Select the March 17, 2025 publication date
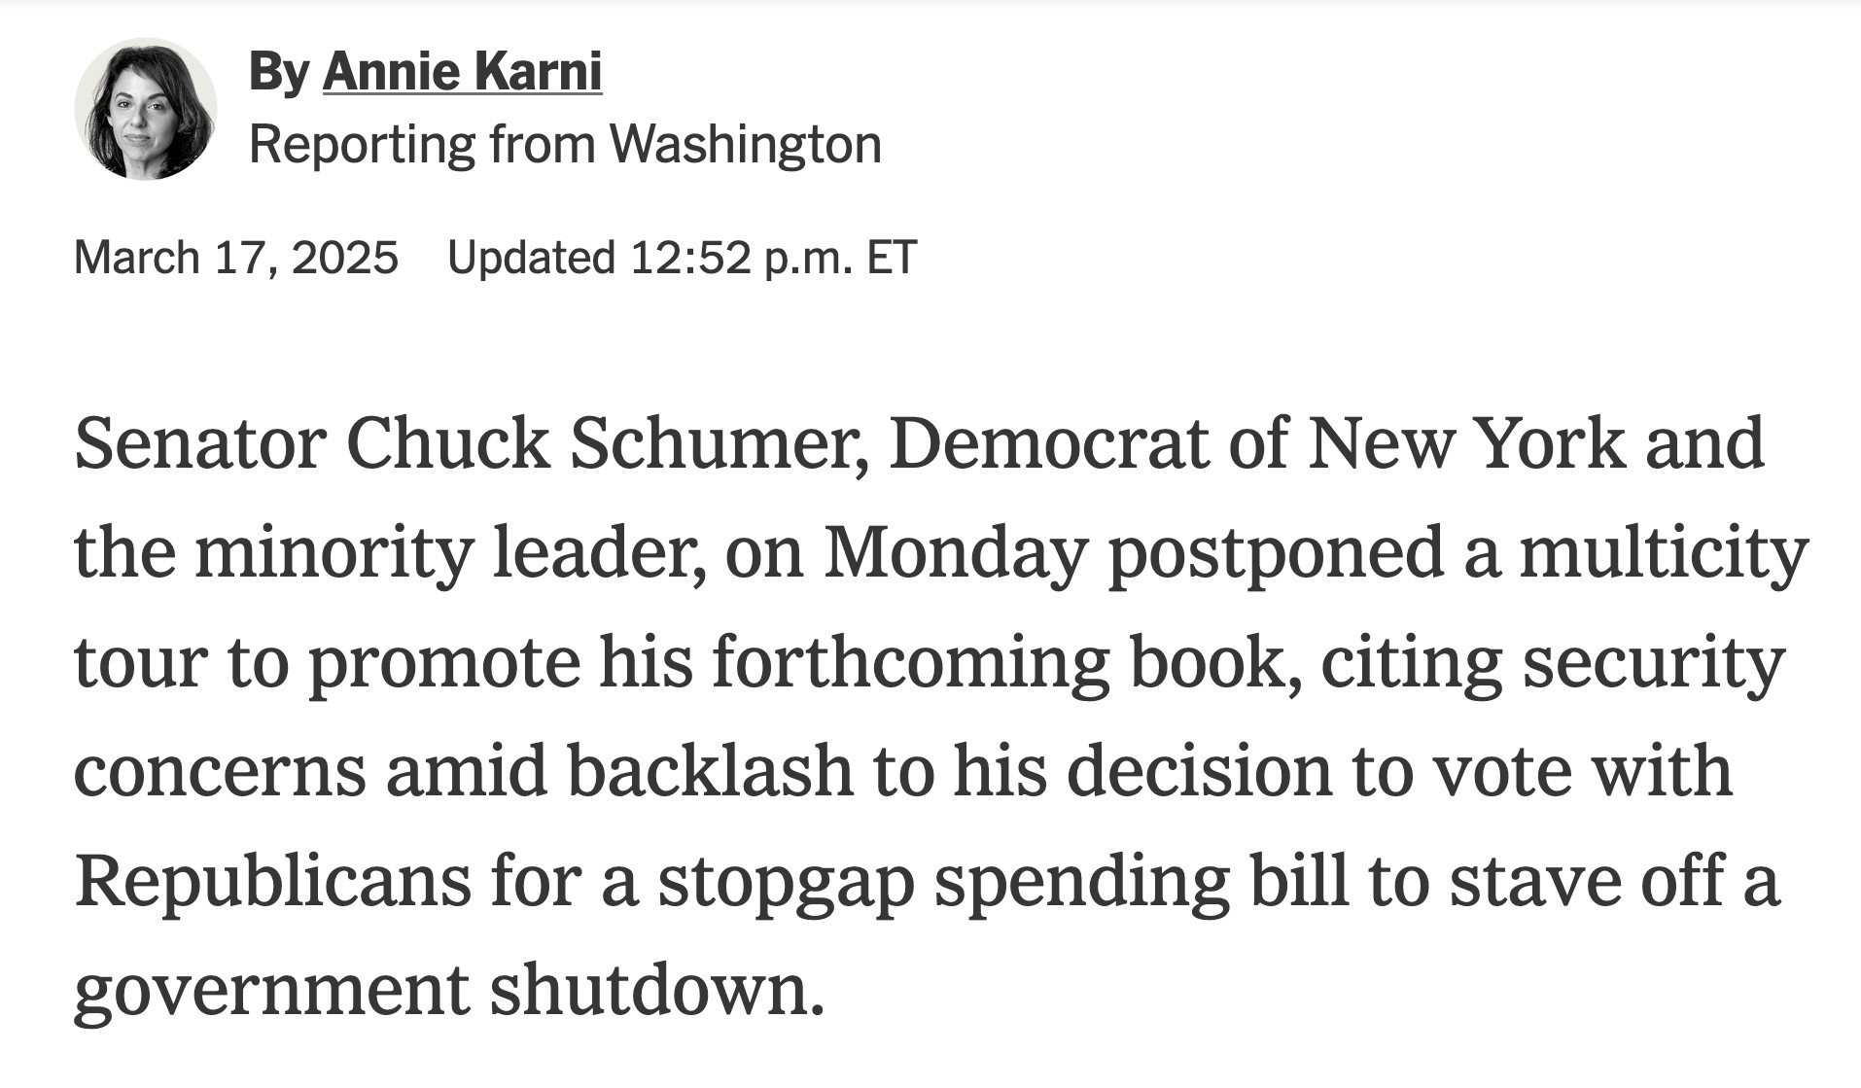The height and width of the screenshot is (1088, 1861). tap(236, 258)
